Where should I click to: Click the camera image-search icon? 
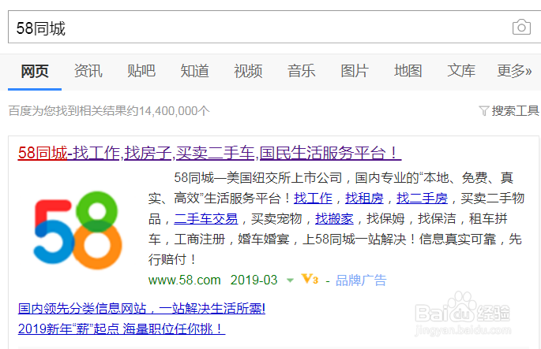point(521,27)
